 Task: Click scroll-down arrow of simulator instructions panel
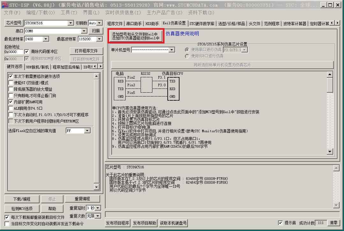pyautogui.click(x=330, y=151)
